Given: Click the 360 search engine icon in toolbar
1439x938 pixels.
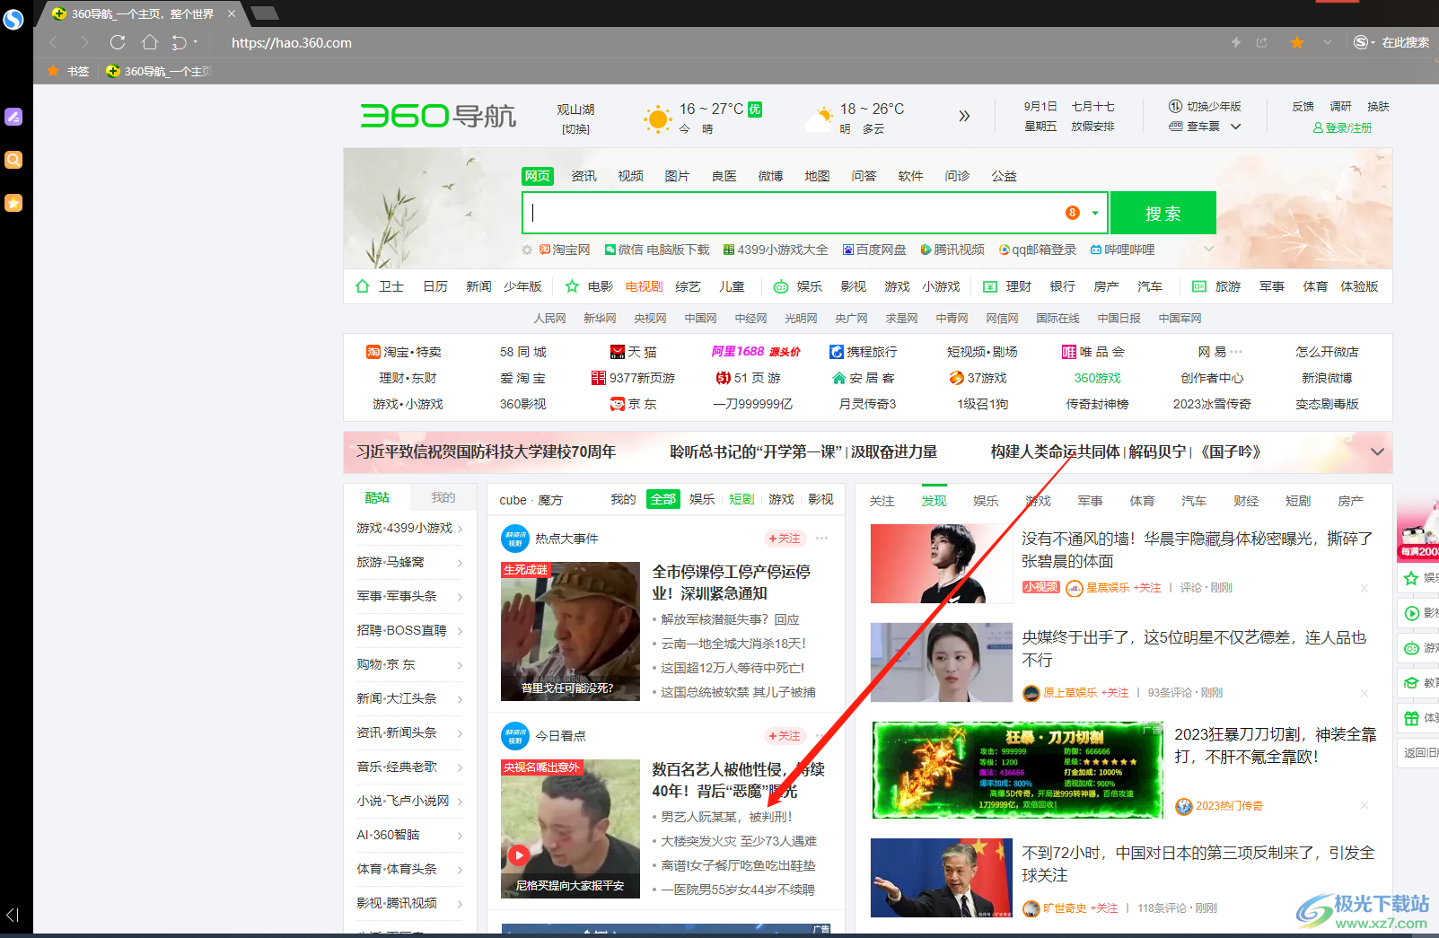Looking at the screenshot, I should tap(1361, 42).
